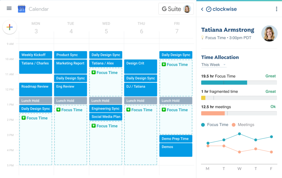Screen dimensions: 282x178
Task: Click the lightbulb Focus Time status icon
Action: coord(202,38)
